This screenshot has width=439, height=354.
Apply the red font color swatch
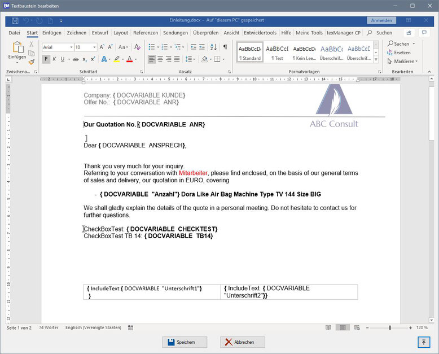pyautogui.click(x=129, y=59)
